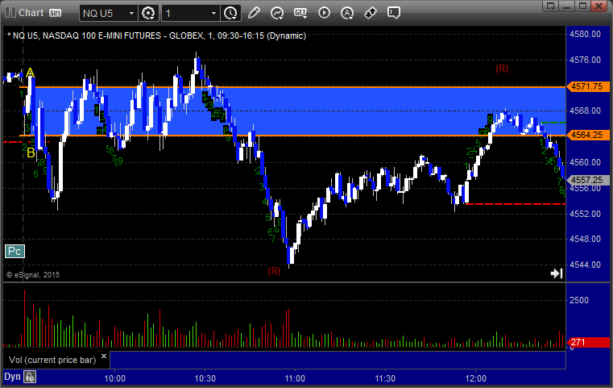Expand the NQ U5 symbol dropdown

point(132,14)
